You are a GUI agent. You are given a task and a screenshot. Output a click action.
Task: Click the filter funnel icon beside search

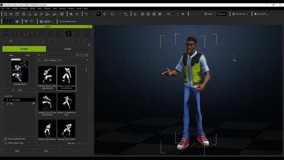click(x=78, y=55)
